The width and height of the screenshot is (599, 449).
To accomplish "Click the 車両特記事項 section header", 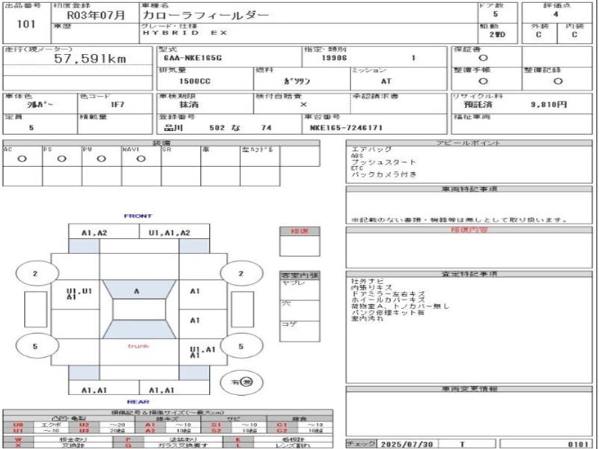I will pos(469,189).
